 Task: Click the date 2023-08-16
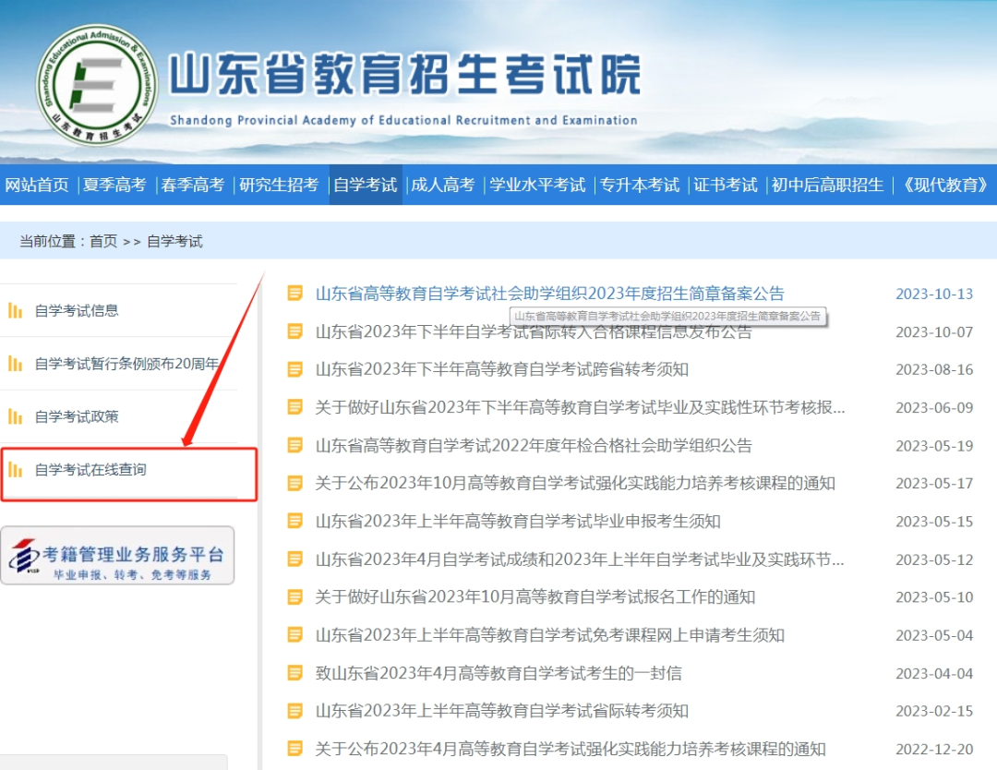[x=934, y=369]
